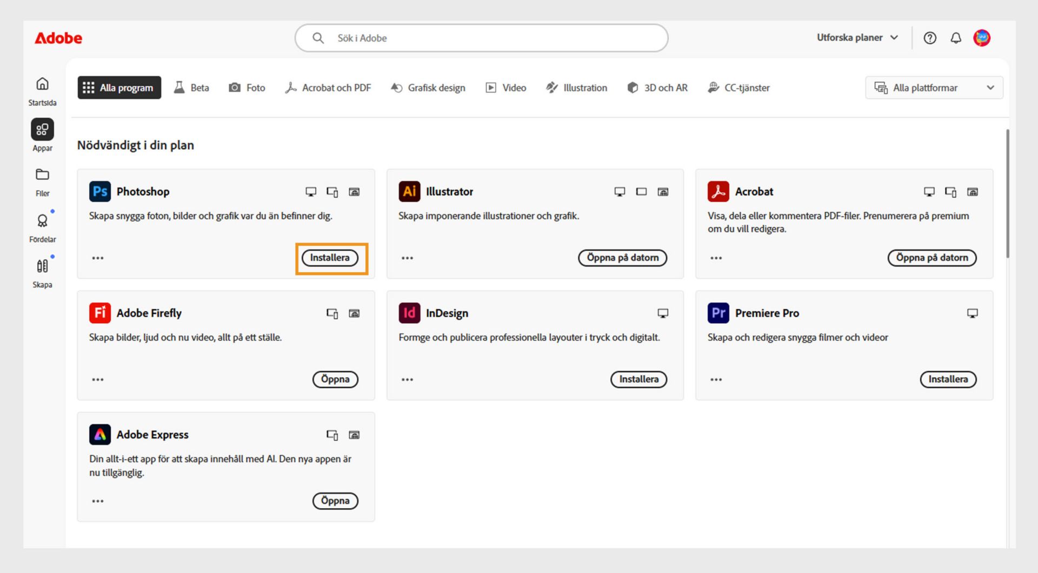Switch to CC-tjänster tab

(x=739, y=88)
